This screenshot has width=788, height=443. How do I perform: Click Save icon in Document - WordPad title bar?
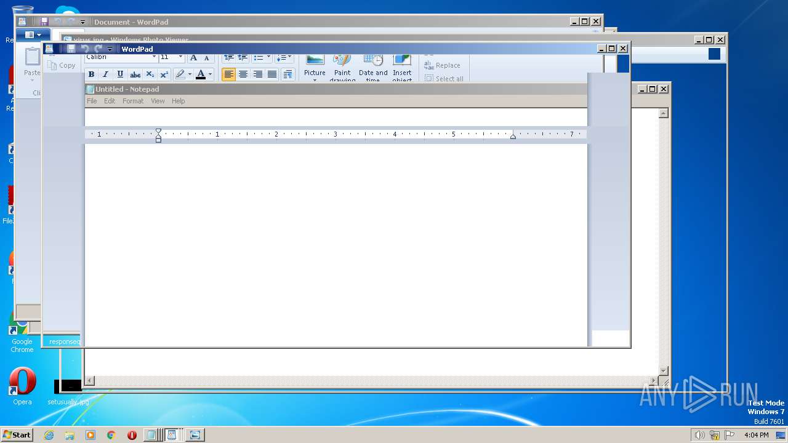coord(44,22)
